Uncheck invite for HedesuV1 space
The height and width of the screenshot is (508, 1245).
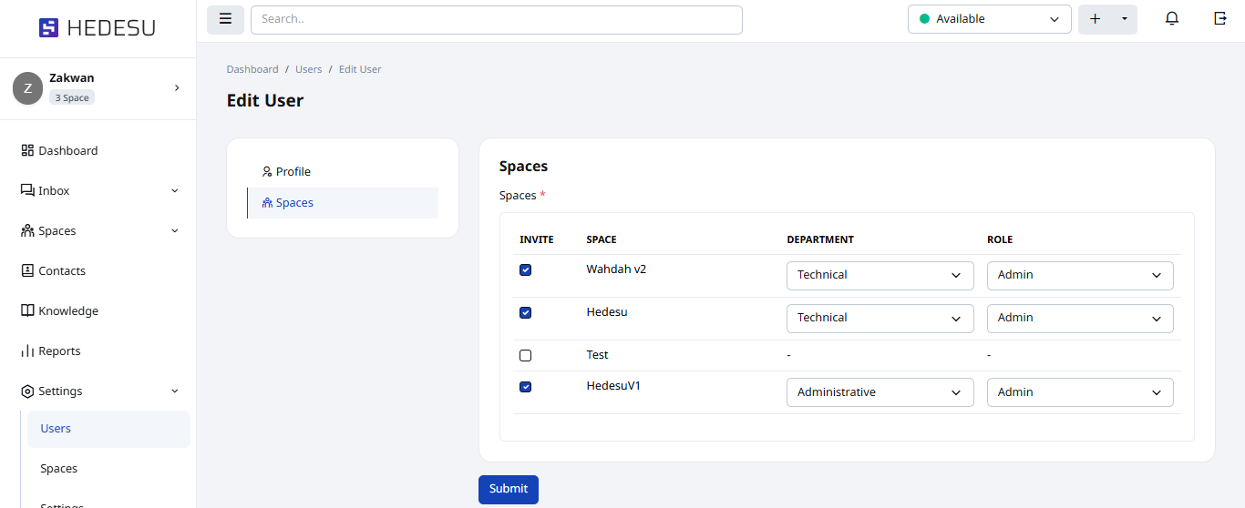click(525, 387)
